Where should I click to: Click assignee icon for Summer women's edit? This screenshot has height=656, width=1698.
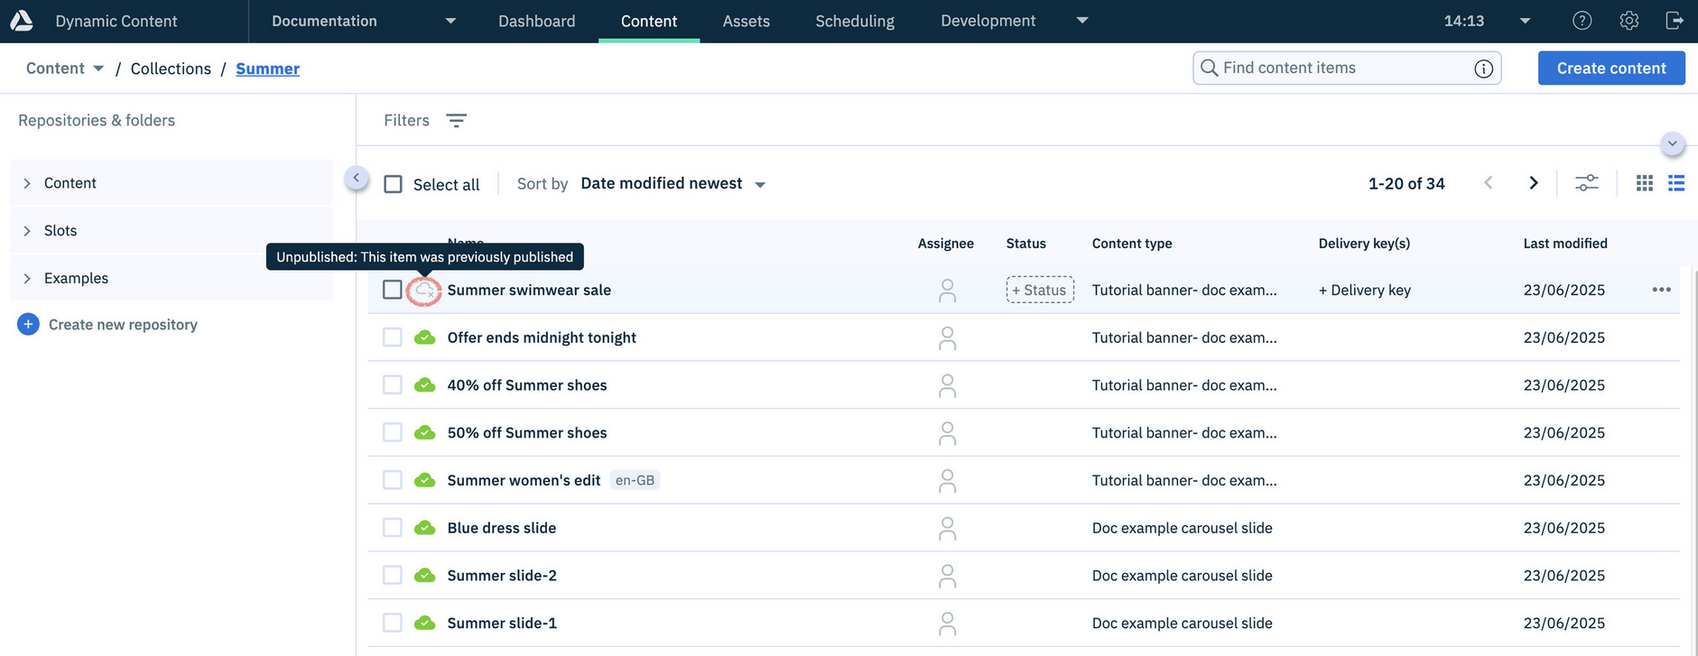[x=947, y=481]
